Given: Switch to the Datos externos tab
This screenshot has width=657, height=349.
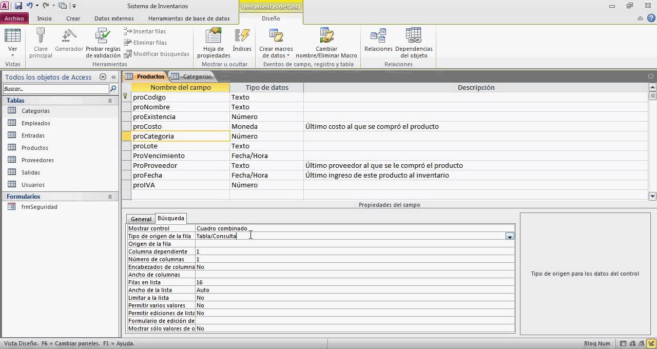Looking at the screenshot, I should [114, 18].
